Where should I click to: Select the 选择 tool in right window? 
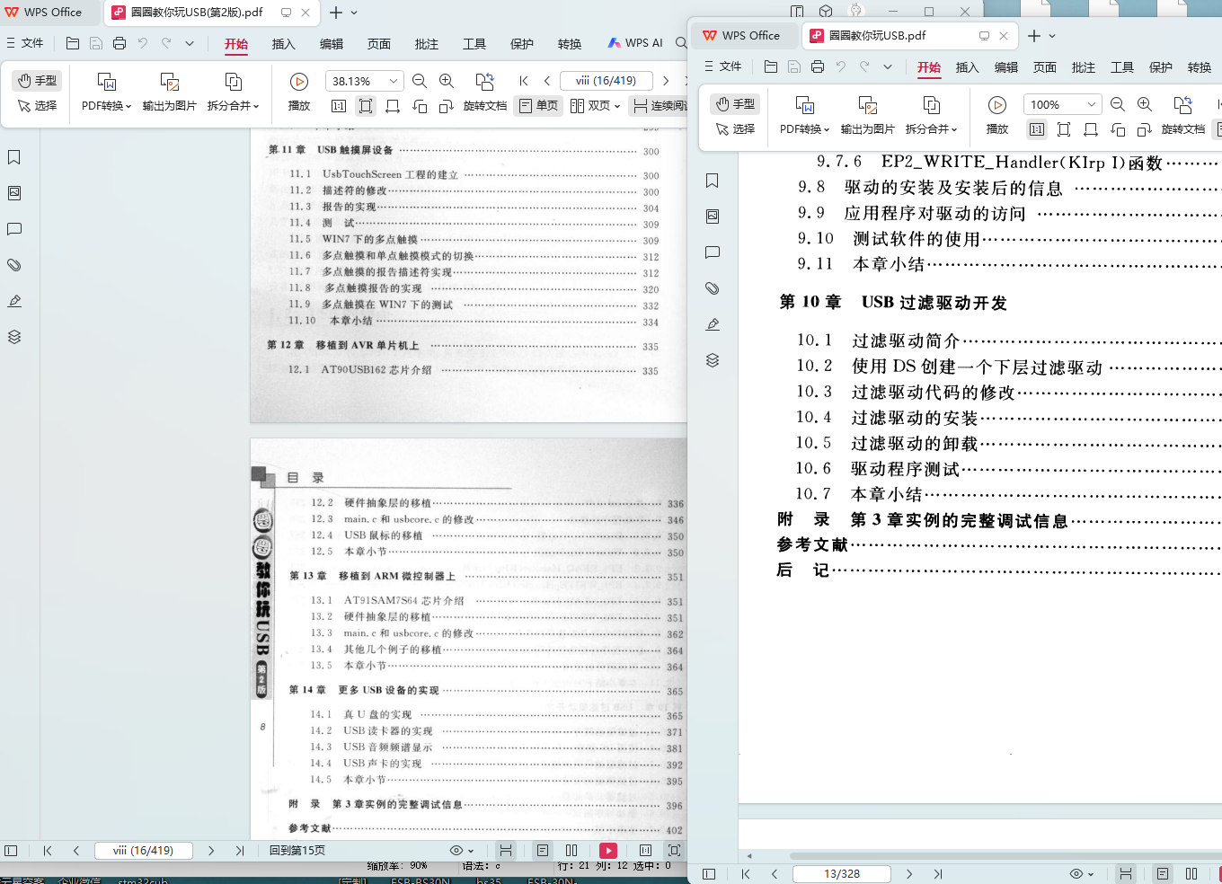(735, 128)
